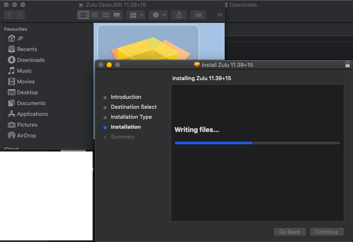Open the group-by arrangement dropdown
This screenshot has height=242, width=353.
tap(137, 15)
